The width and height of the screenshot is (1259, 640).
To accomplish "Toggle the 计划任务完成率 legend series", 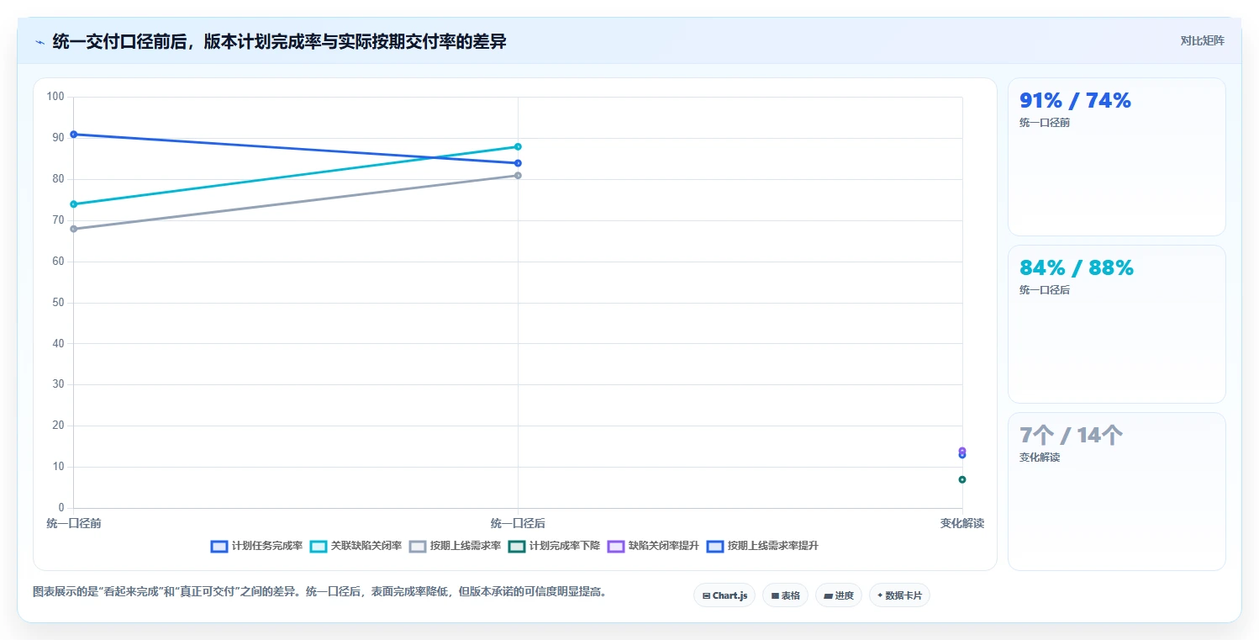I will [256, 546].
